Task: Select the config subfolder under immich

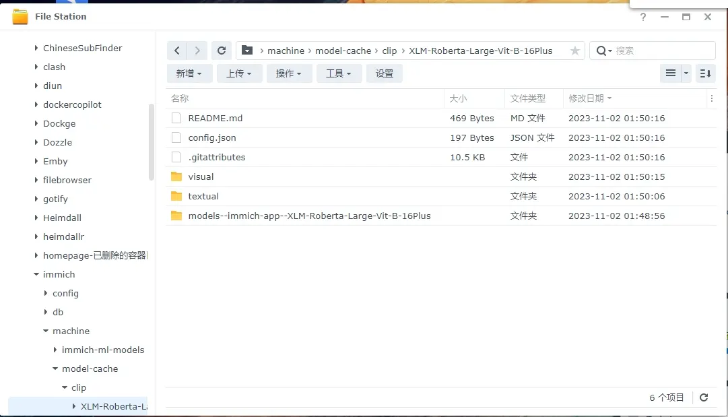Action: pos(65,294)
